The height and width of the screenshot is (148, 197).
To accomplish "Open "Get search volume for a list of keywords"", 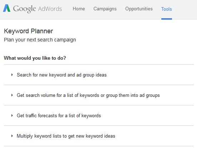I will point(88,95).
